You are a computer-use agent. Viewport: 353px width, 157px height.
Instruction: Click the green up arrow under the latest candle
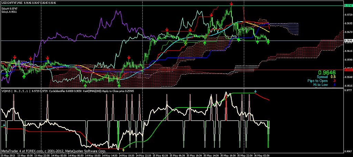[268, 42]
